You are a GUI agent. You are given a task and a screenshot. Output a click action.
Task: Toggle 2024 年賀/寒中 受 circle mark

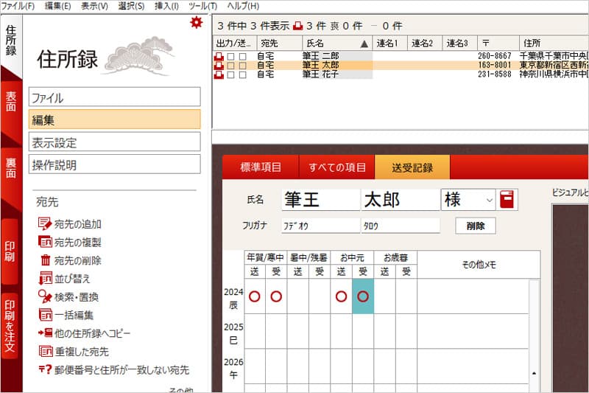coord(276,296)
